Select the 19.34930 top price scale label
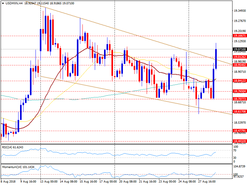The image size is (247, 185). click(240, 11)
